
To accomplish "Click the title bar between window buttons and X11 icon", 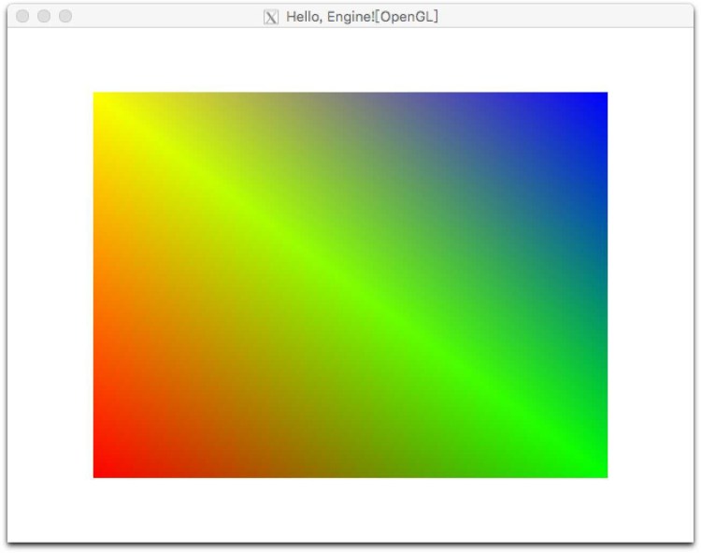I will 168,16.
